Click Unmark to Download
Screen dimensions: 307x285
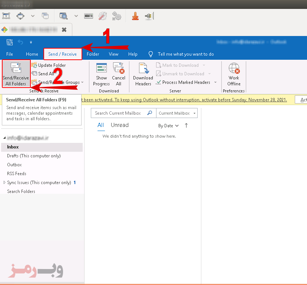[x=180, y=74]
